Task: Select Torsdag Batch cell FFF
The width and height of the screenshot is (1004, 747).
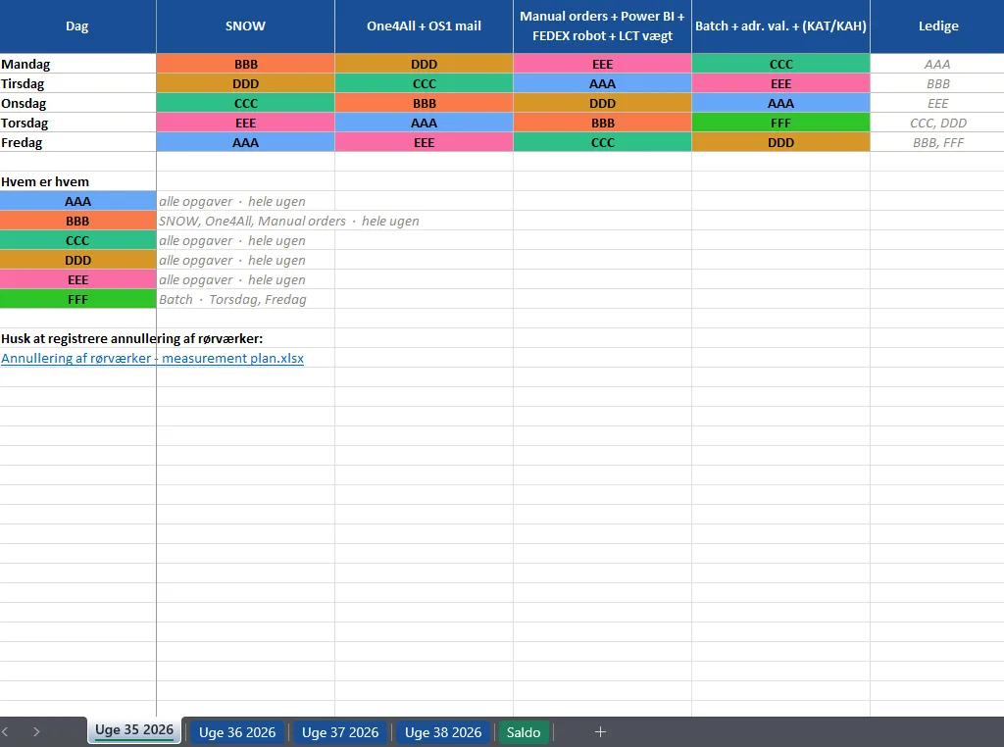Action: (x=780, y=123)
